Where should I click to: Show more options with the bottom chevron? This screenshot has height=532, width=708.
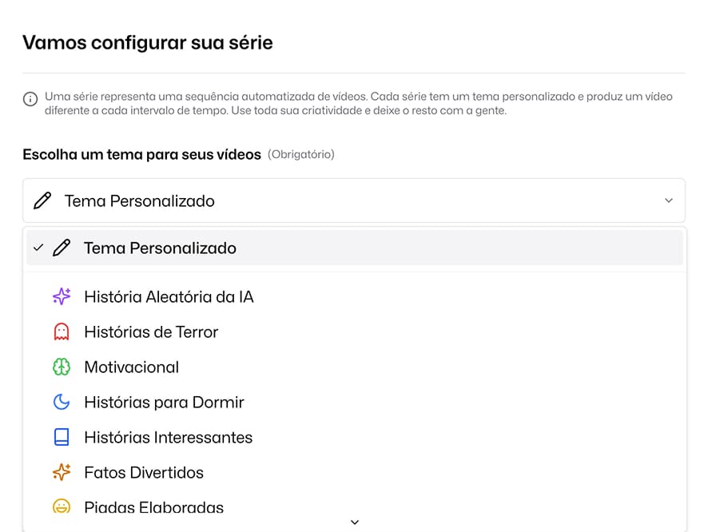click(x=355, y=522)
